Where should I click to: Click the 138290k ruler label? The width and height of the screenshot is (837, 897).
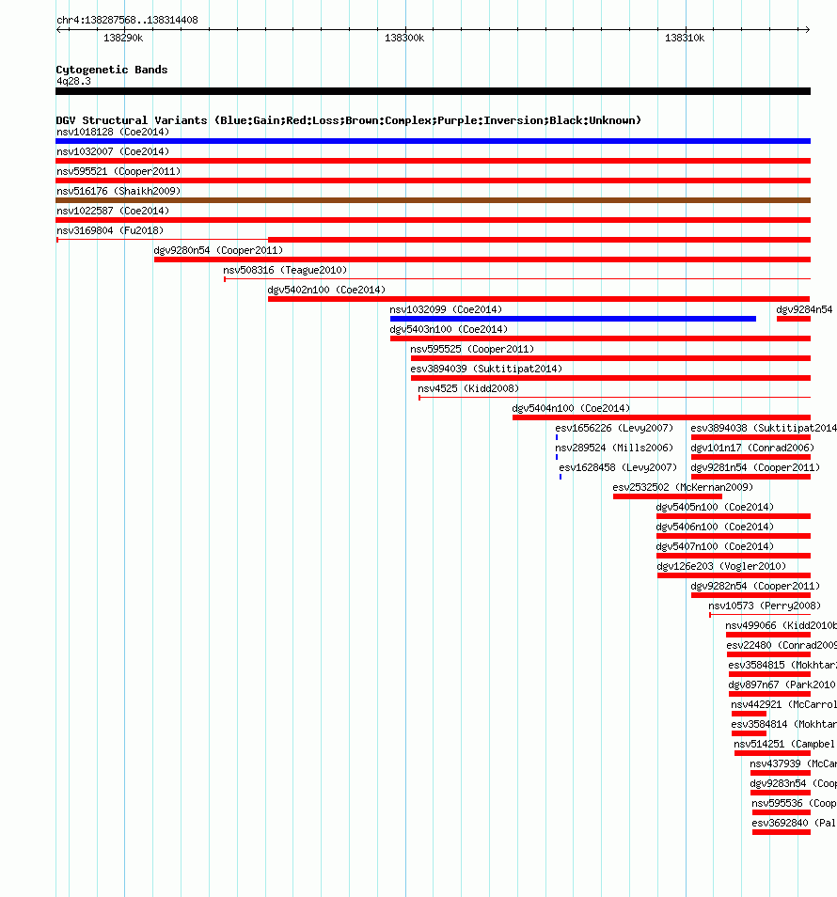pyautogui.click(x=123, y=38)
